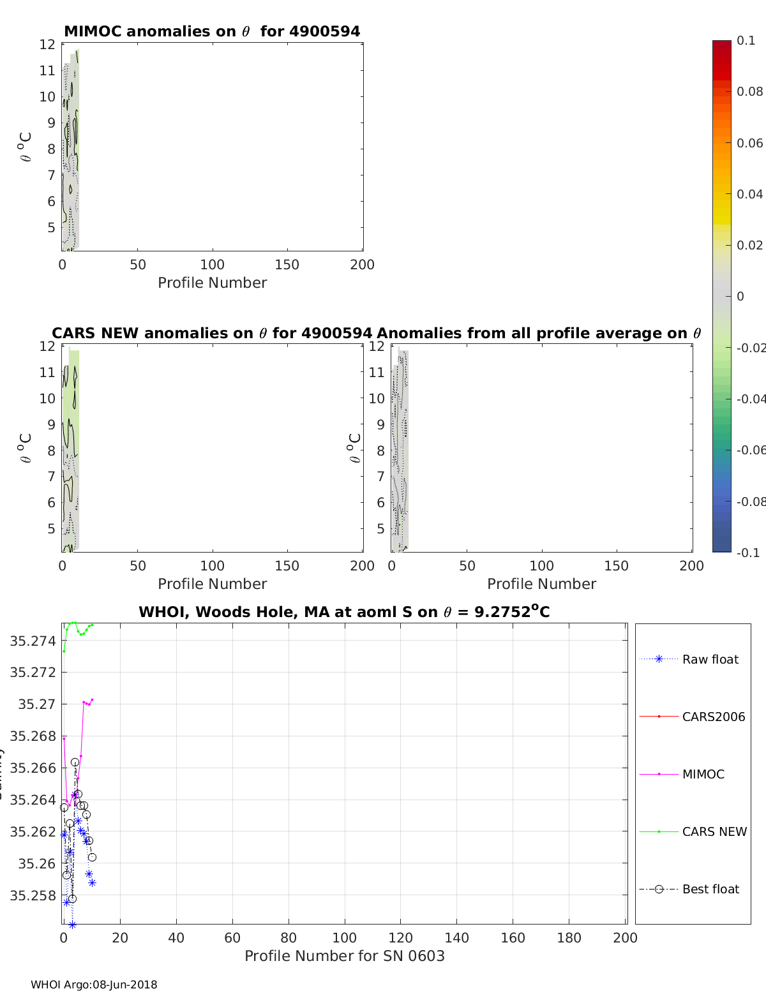Click the Raw float blue asterisk legend marker
766x1005 pixels.
[x=659, y=659]
